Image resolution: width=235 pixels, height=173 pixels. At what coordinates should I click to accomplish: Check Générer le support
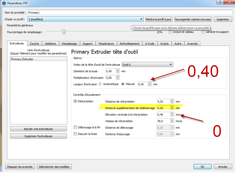point(203,32)
